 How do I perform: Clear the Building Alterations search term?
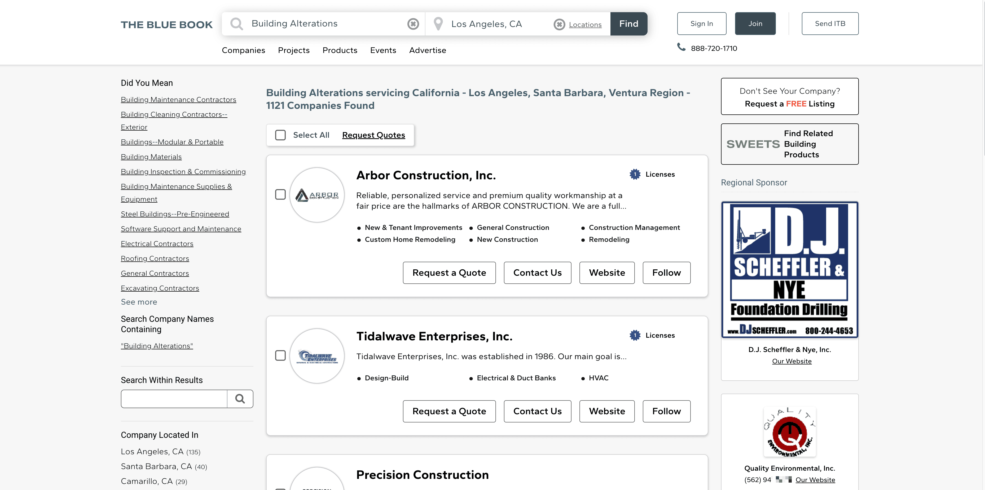point(413,24)
